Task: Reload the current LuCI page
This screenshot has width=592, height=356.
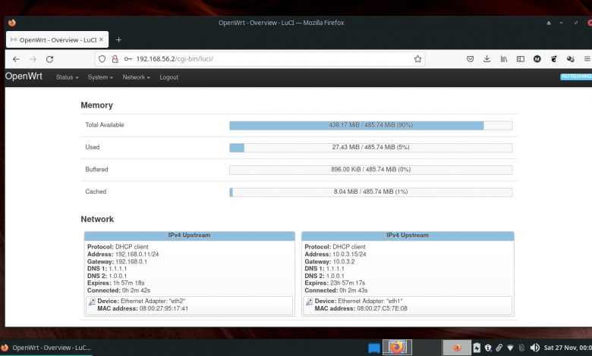Action: click(x=49, y=59)
